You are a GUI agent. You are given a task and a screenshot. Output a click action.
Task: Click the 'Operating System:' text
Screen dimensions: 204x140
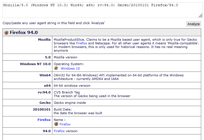click(69, 64)
